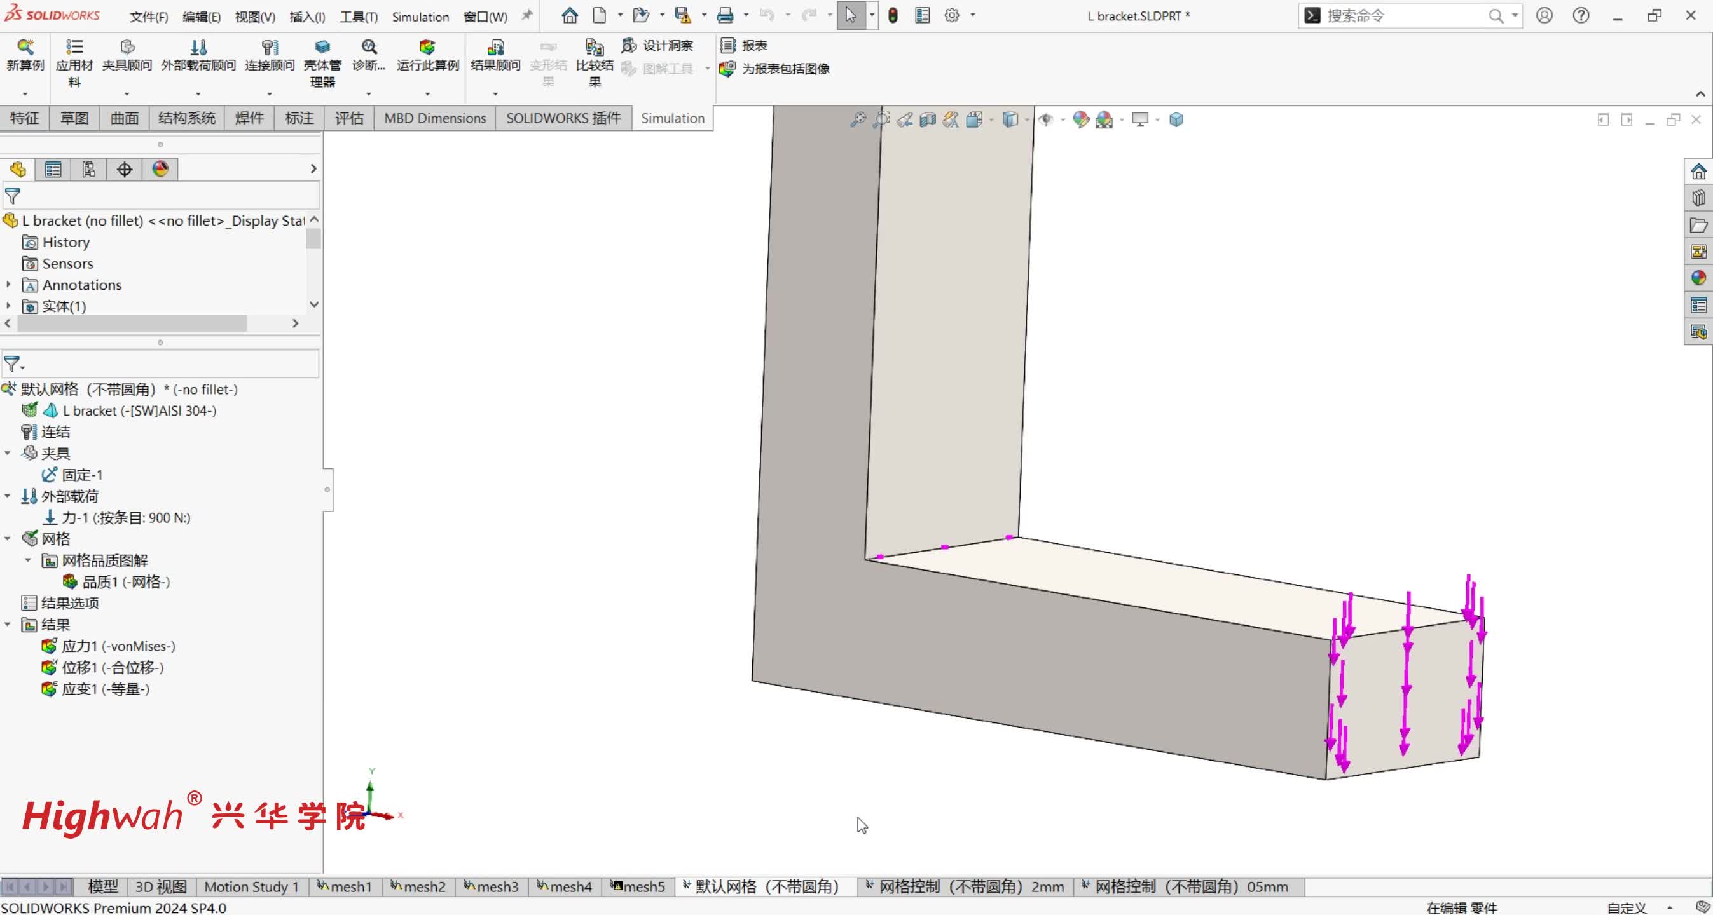Open the Shell Manager (壳体管理器) tool

point(322,48)
